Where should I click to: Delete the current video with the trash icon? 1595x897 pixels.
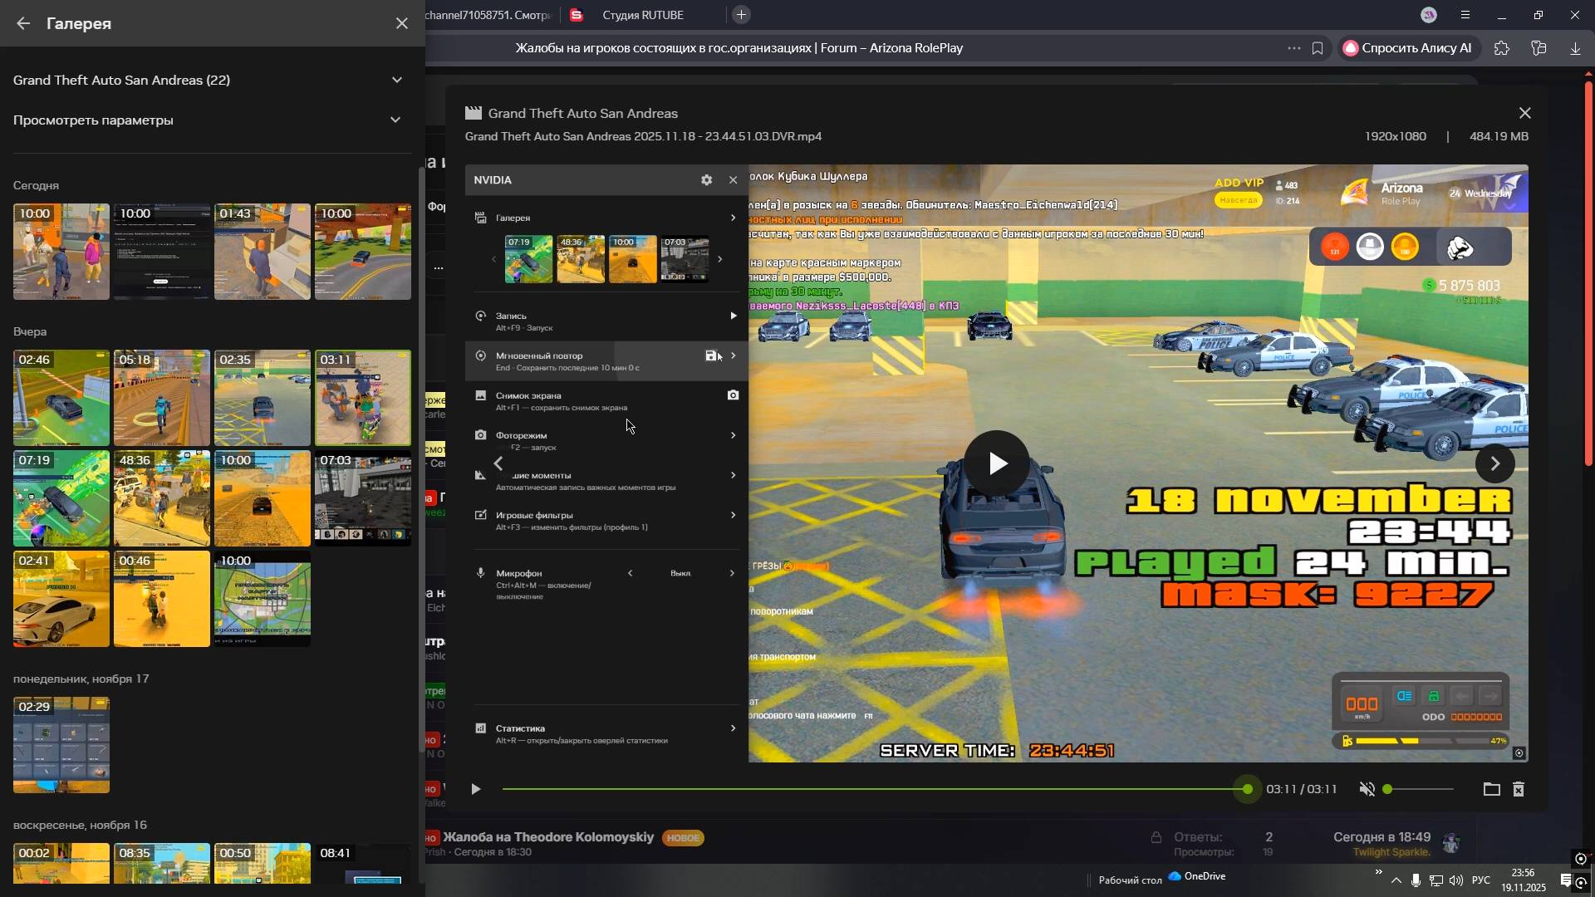tap(1519, 789)
